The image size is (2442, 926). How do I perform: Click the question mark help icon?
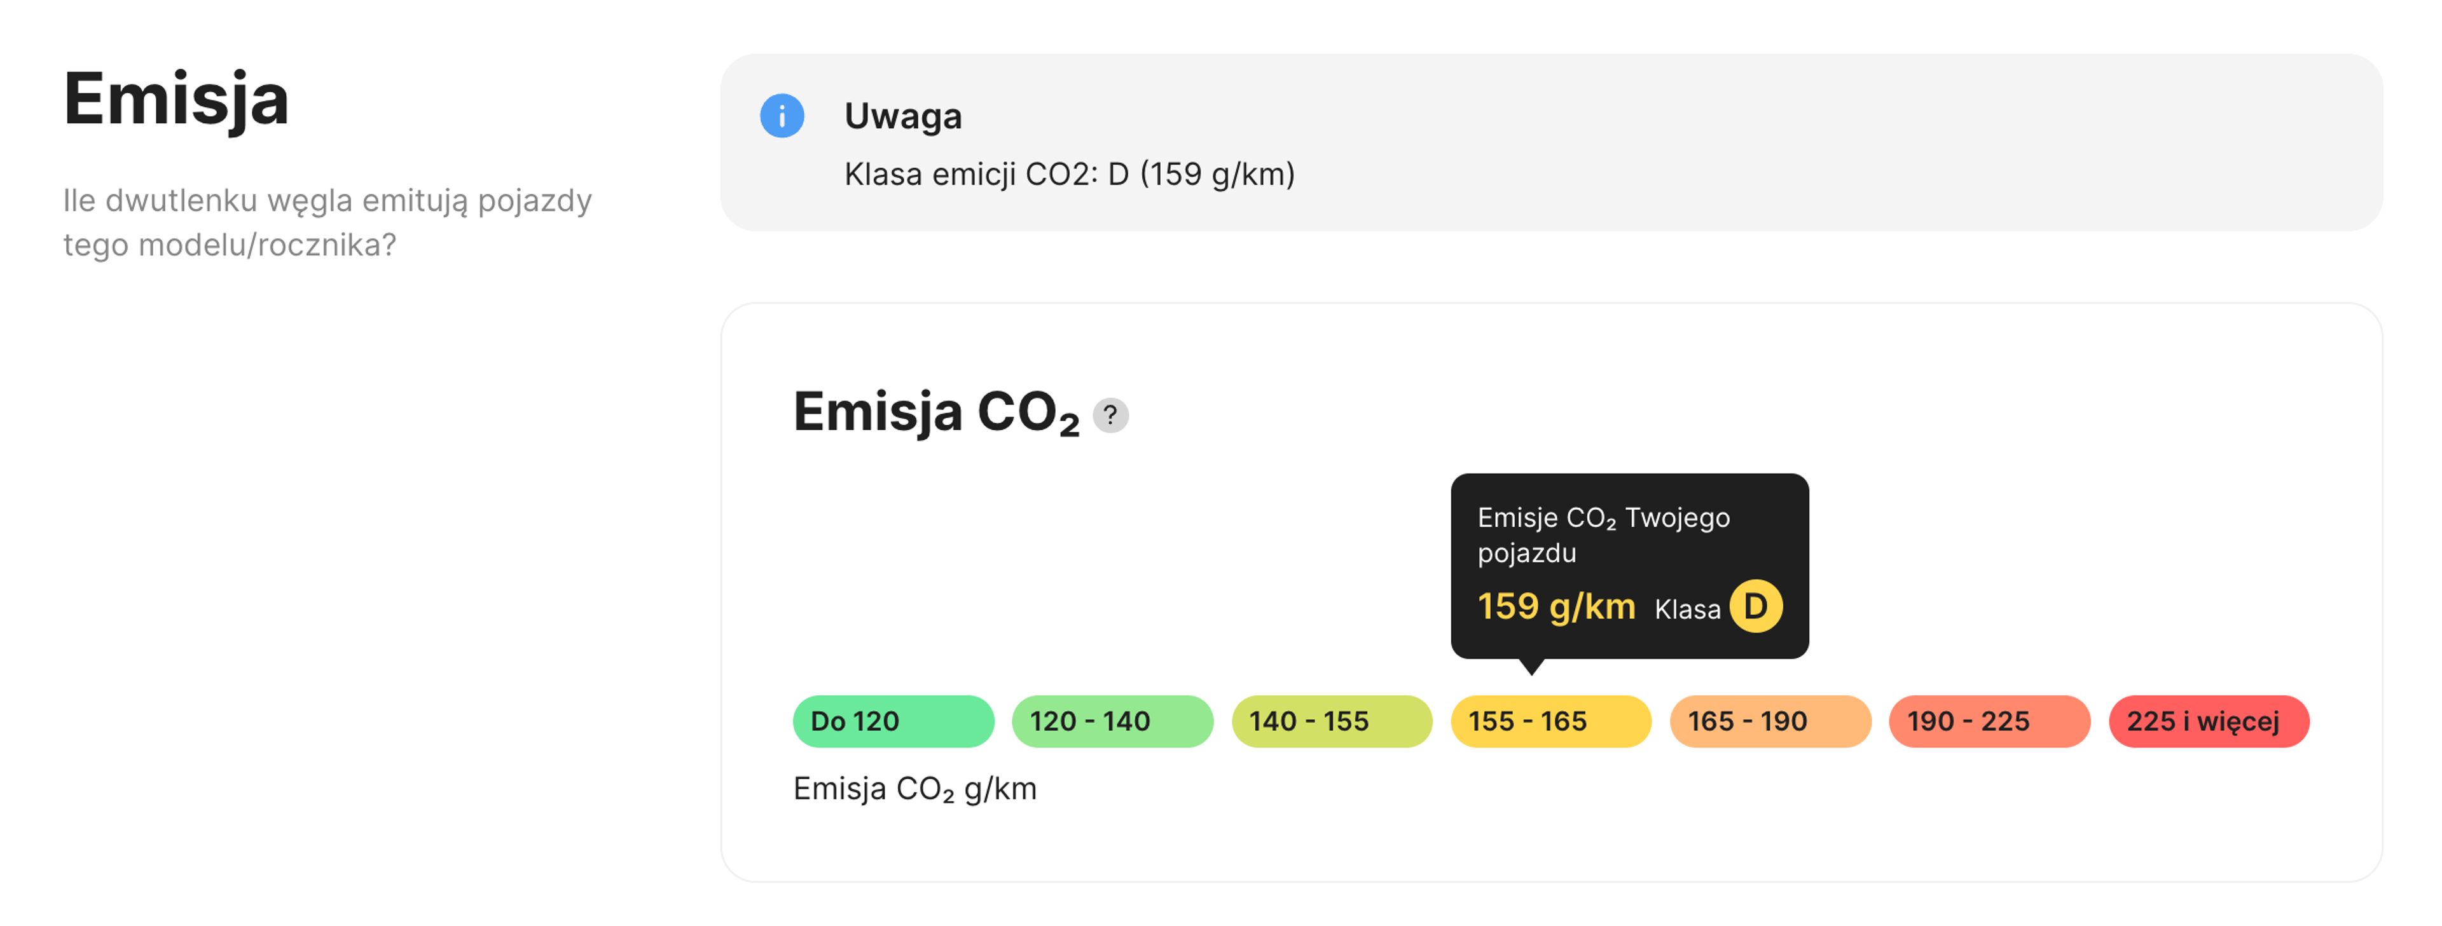pyautogui.click(x=1110, y=415)
